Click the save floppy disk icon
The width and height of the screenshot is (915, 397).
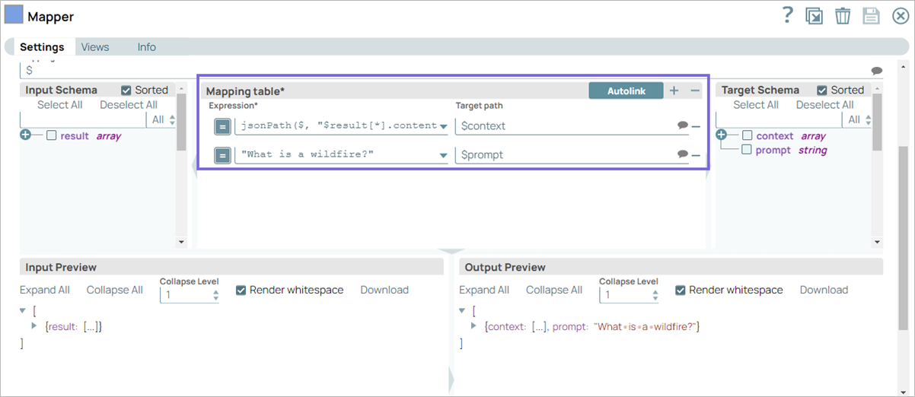(872, 16)
